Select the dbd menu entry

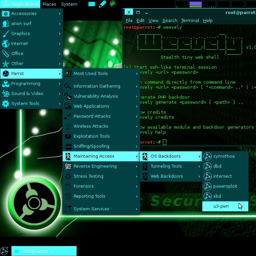(217, 166)
